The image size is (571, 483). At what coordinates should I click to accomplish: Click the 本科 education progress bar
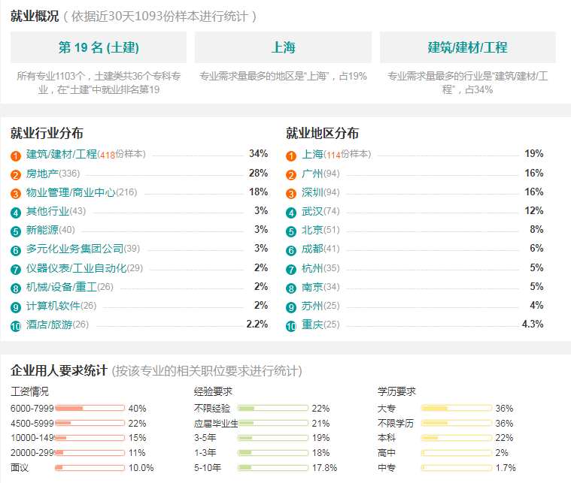[x=457, y=438]
